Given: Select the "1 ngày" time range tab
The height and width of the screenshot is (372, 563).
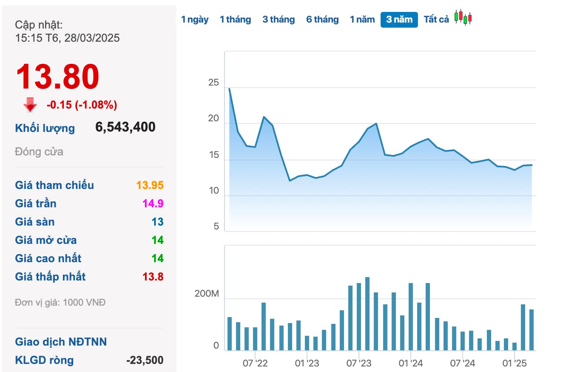Looking at the screenshot, I should (195, 20).
